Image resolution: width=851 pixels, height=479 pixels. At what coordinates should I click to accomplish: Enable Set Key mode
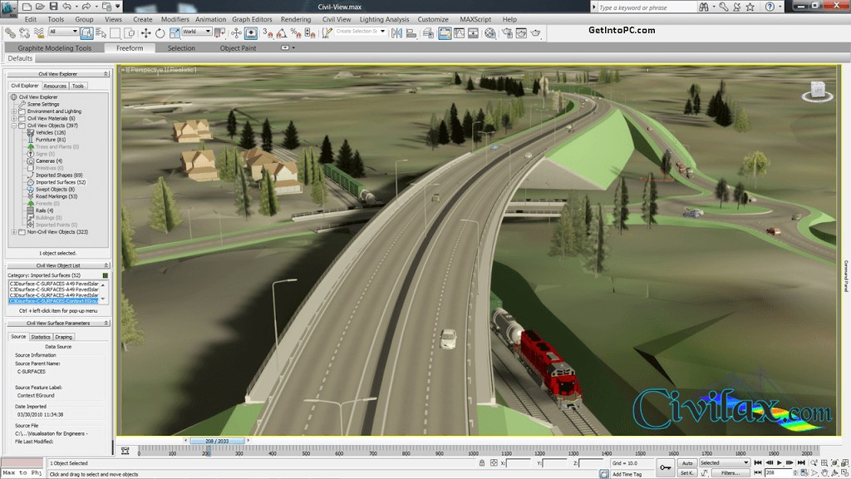pos(686,474)
